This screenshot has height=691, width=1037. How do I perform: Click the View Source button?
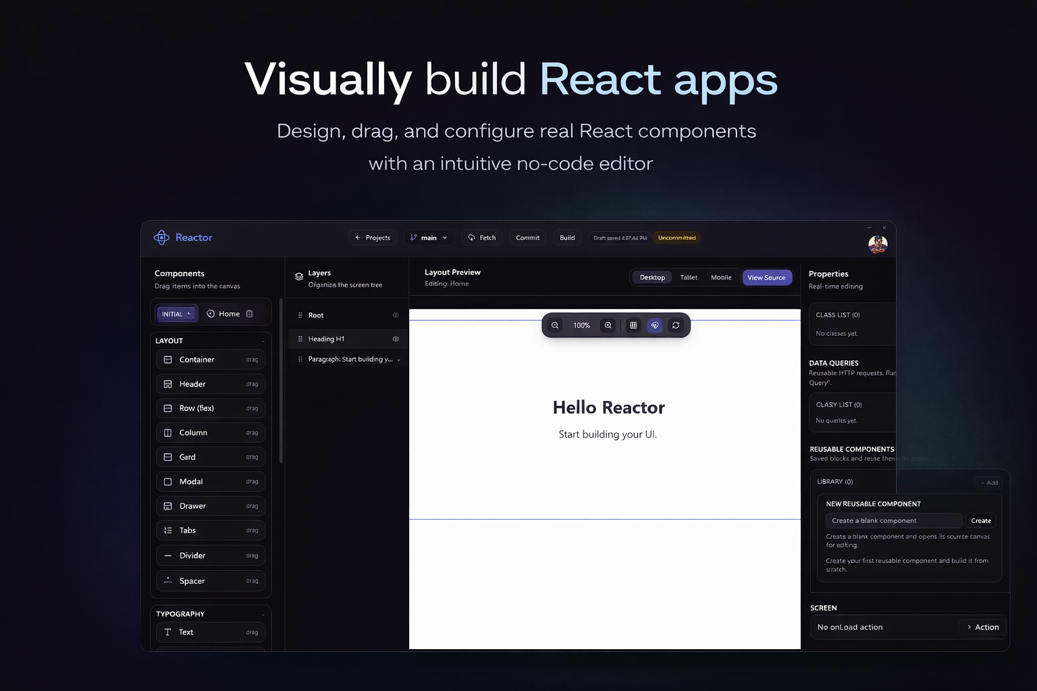[767, 277]
